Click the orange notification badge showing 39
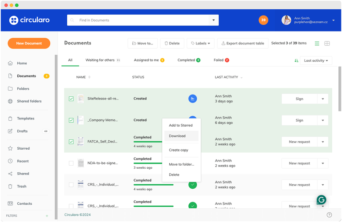342x222 pixels. (x=263, y=20)
